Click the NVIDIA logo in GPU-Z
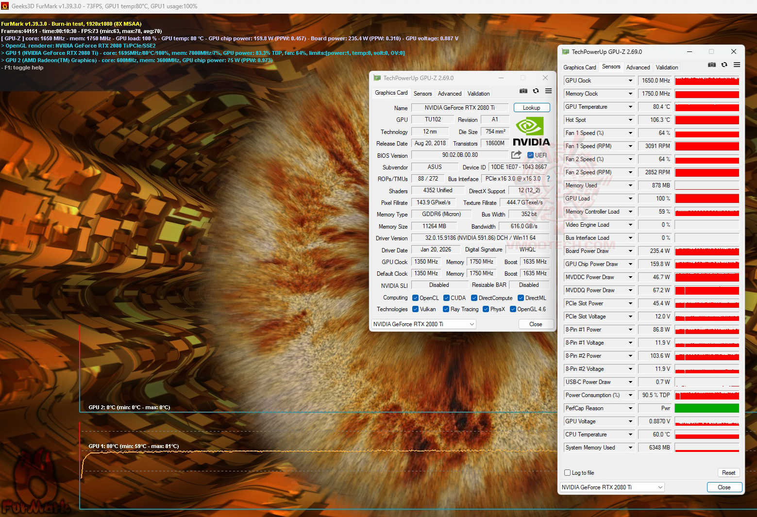Viewport: 757px width, 517px height. point(531,132)
